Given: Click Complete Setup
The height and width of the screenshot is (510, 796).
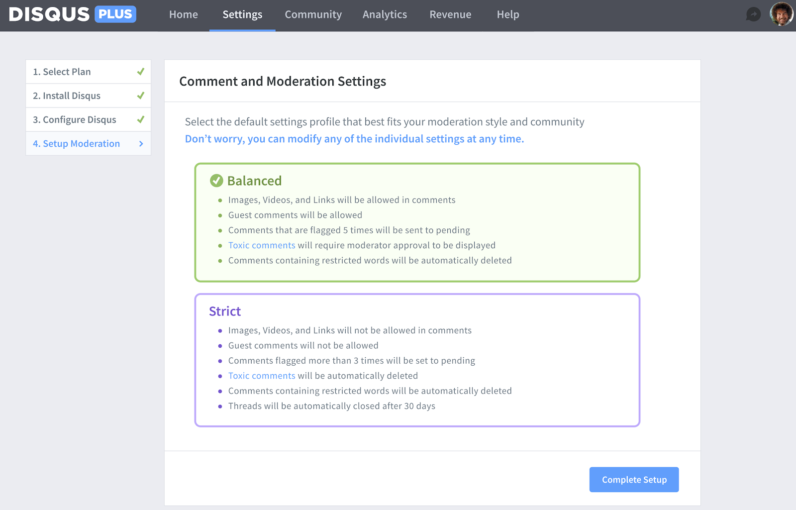Looking at the screenshot, I should point(634,479).
